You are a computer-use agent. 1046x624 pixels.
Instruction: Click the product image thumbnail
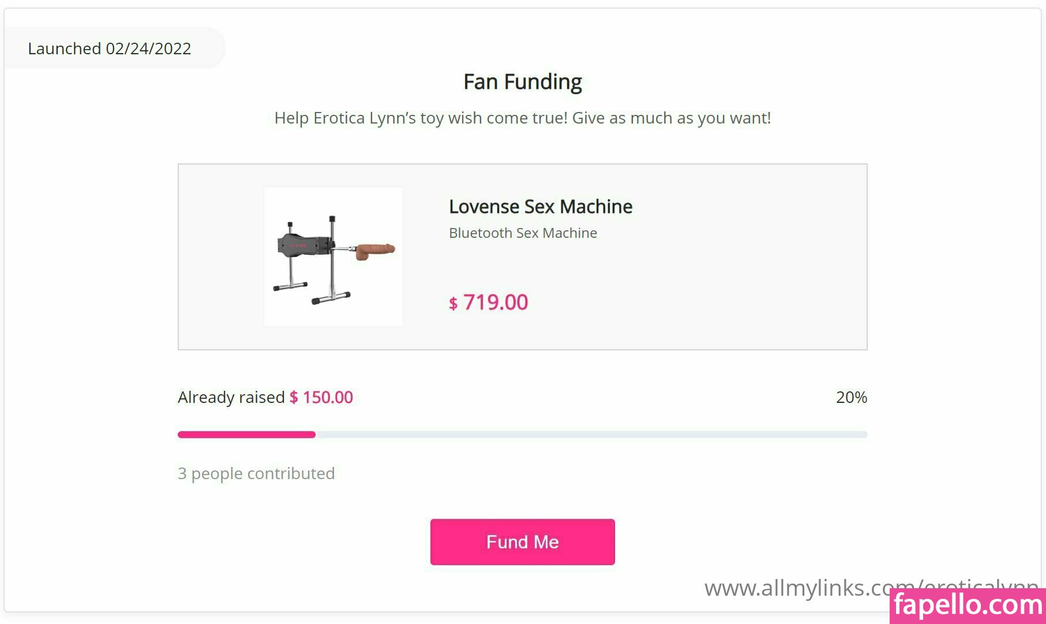[x=333, y=256]
